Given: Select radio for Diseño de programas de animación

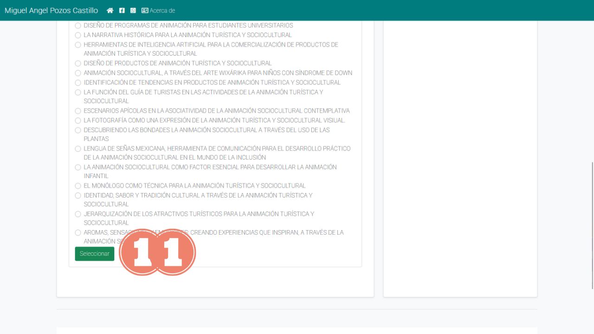Looking at the screenshot, I should tap(78, 26).
